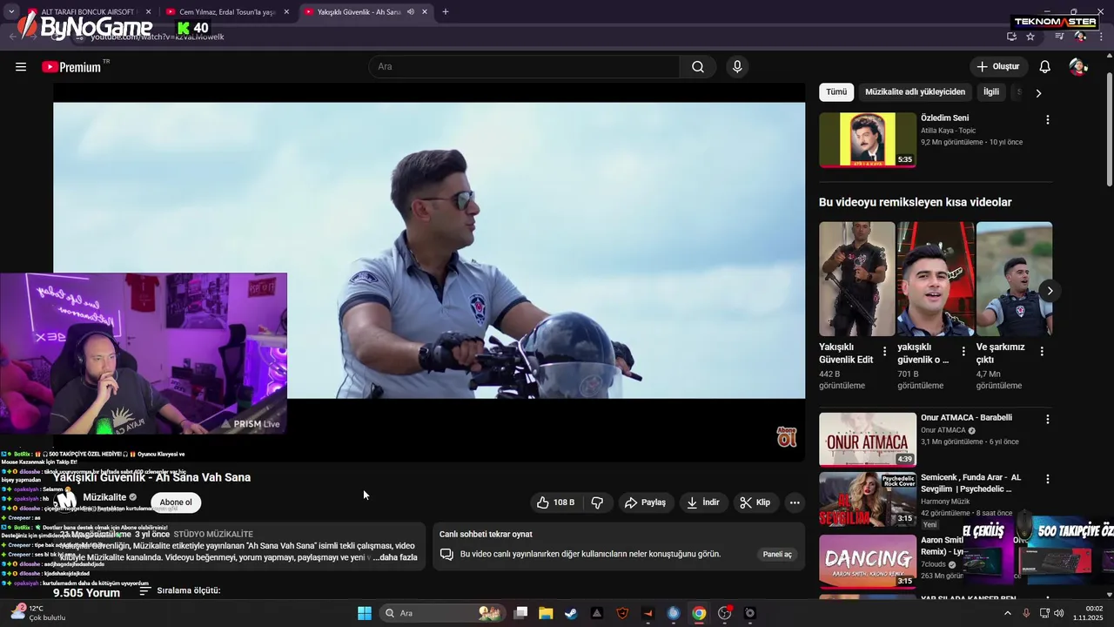Select the İlgili filter chip

[991, 92]
